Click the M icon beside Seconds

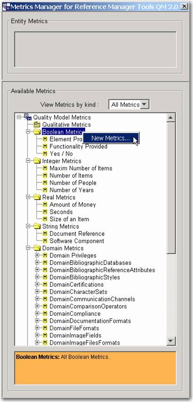[x=45, y=212]
